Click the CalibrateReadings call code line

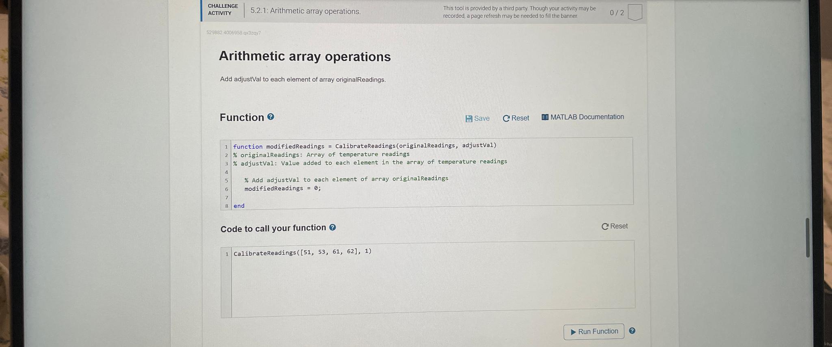click(x=303, y=252)
